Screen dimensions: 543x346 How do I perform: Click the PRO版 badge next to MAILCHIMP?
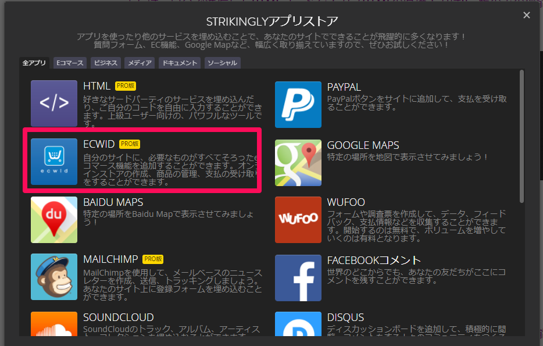click(x=153, y=259)
